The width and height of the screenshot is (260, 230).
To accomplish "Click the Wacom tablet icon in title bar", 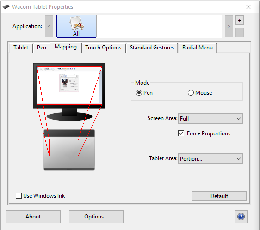I will pos(6,7).
